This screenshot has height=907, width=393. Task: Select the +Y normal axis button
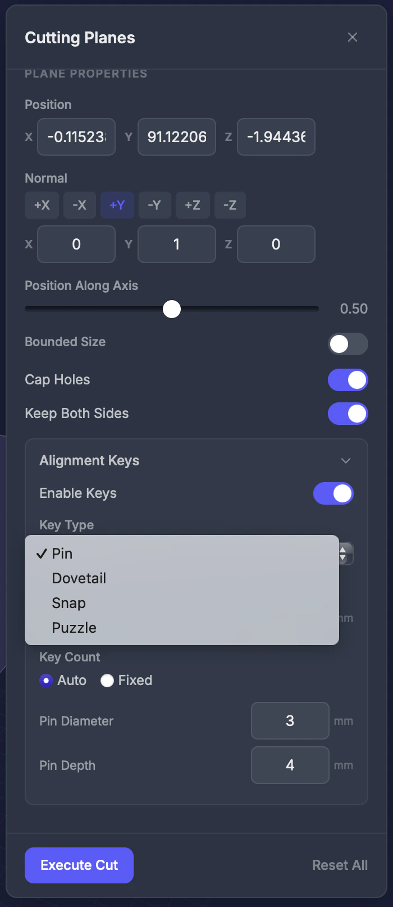117,205
